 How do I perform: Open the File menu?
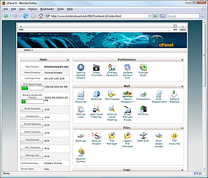6,9
